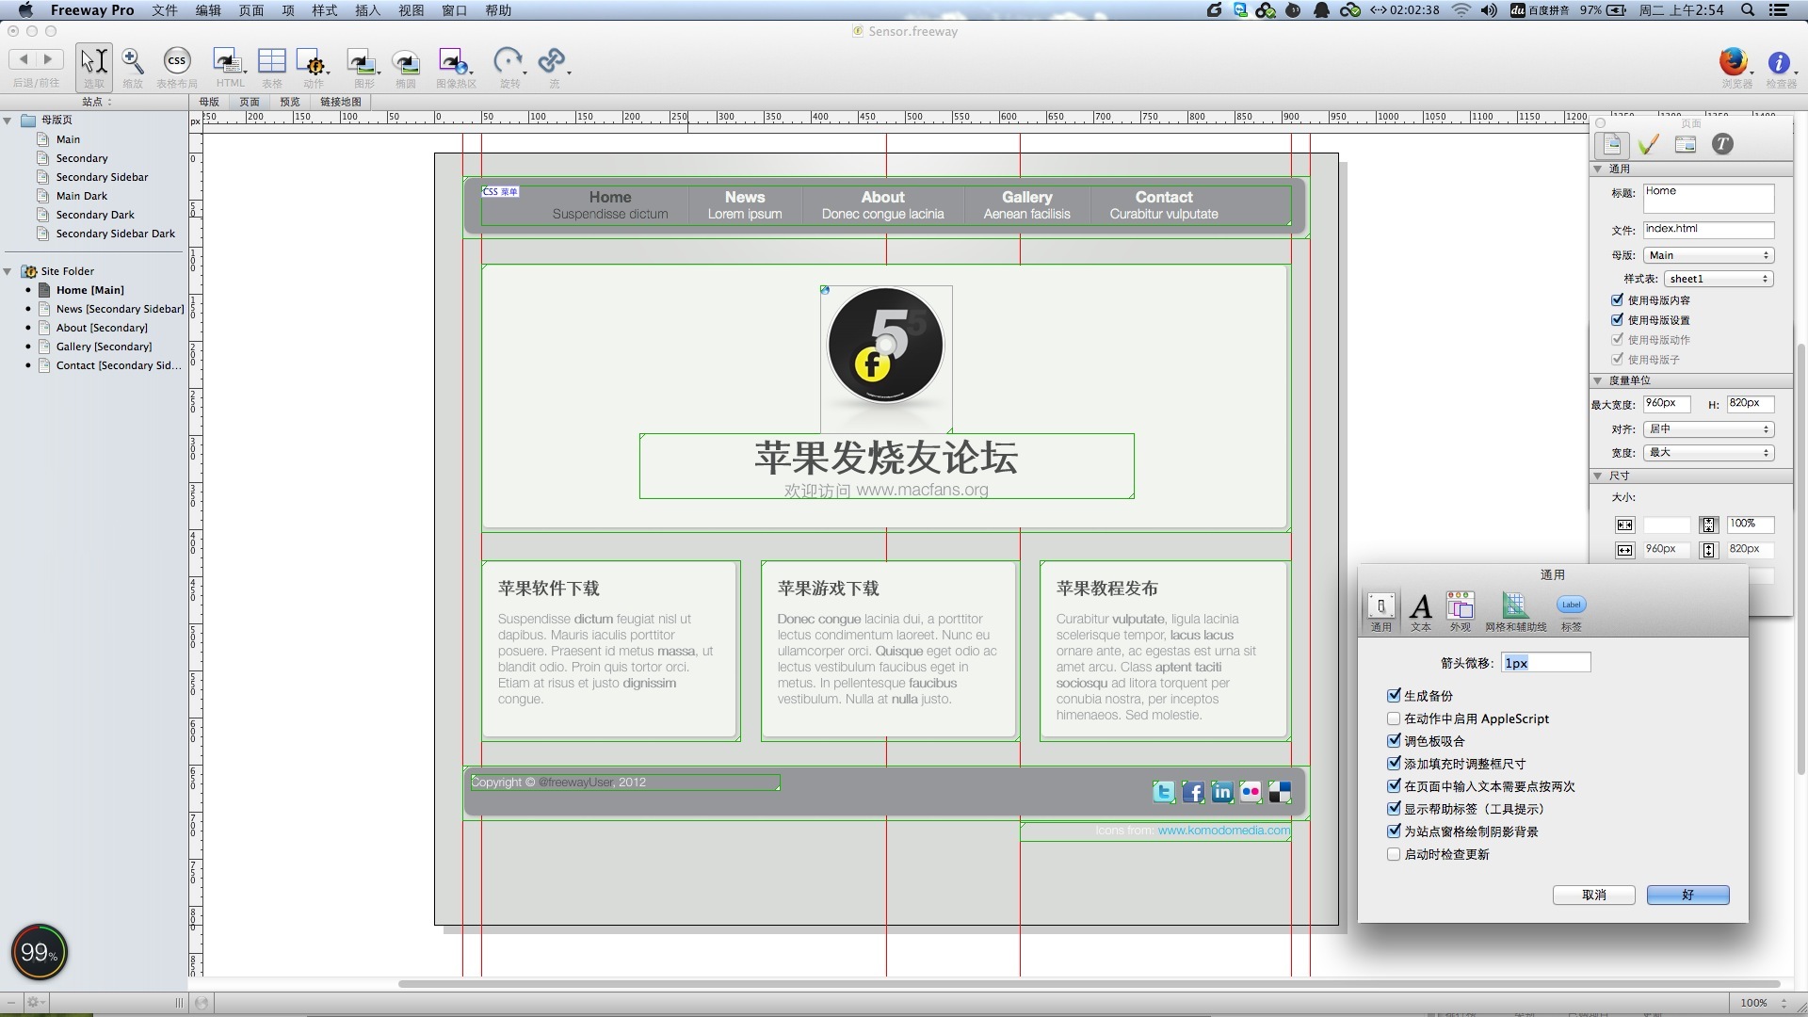This screenshot has height=1017, width=1808.
Task: Confirm with the 好 button
Action: point(1687,895)
